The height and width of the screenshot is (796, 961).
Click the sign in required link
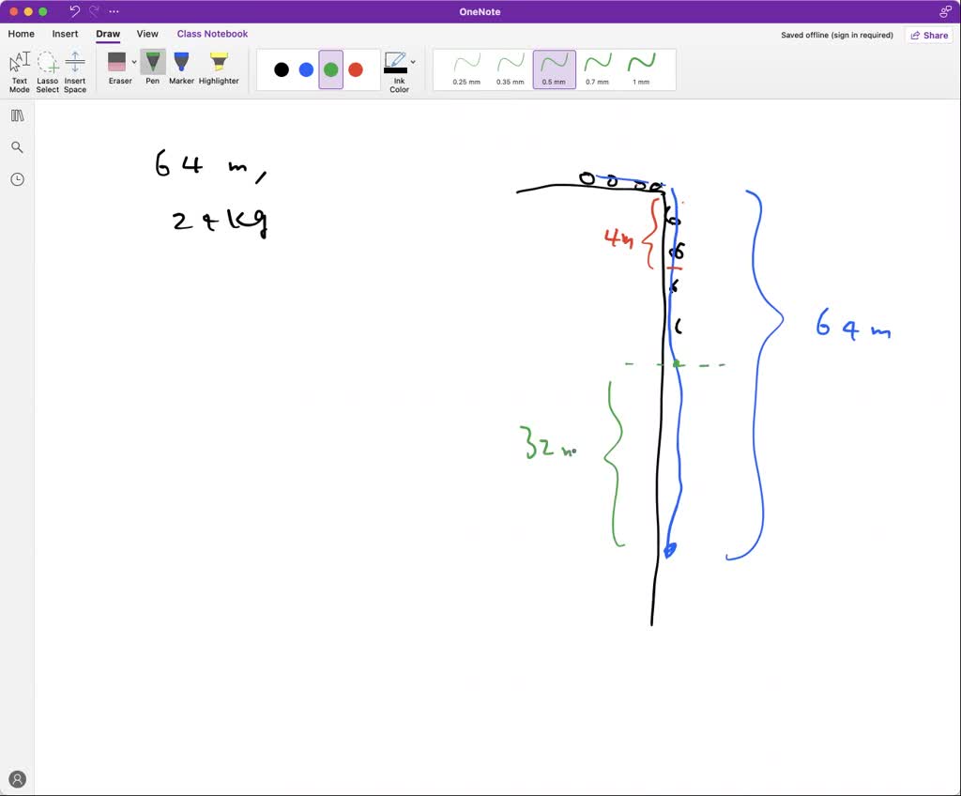(860, 35)
